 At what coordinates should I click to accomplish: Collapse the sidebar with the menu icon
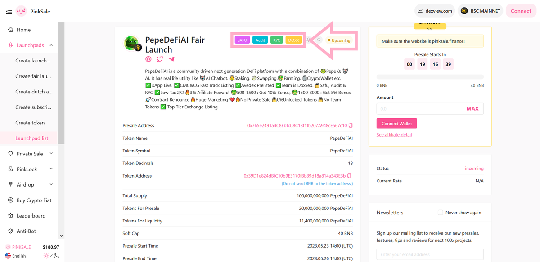pyautogui.click(x=9, y=11)
